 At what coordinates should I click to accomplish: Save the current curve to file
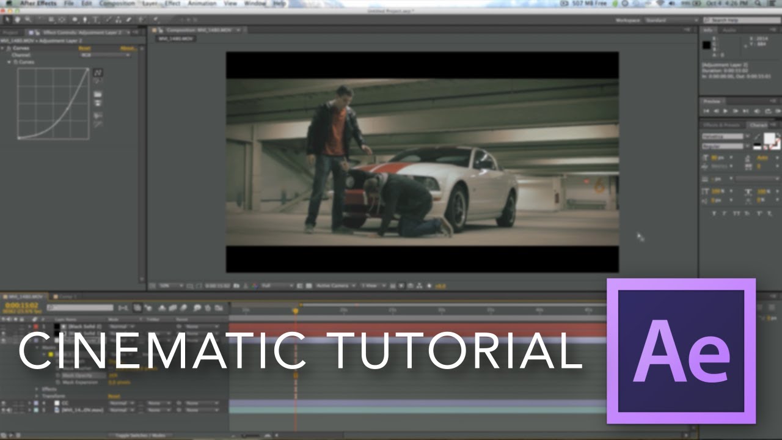tap(98, 104)
